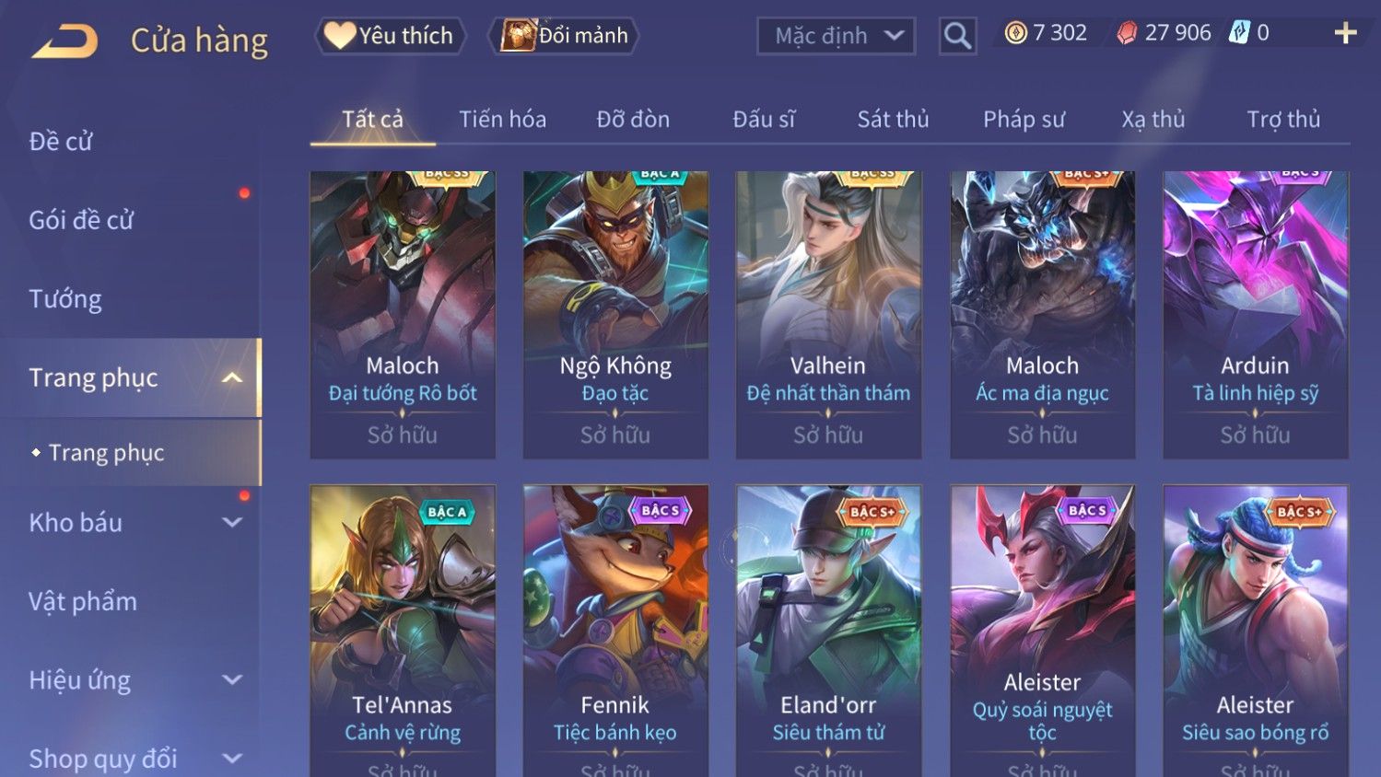Select the Valhein Đệ nhất thần thám skin
Viewport: 1381px width, 777px height.
[x=828, y=315]
